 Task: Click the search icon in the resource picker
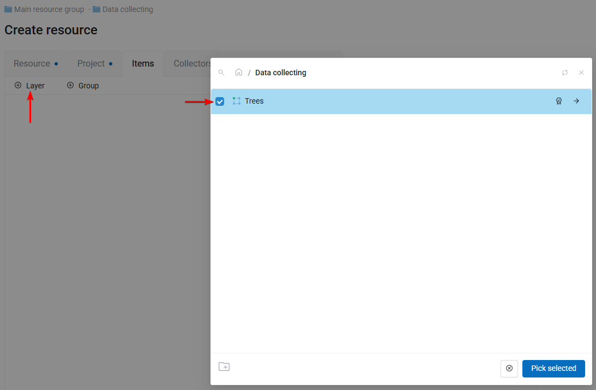[x=221, y=73]
